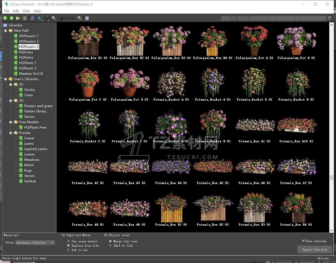Click the Import Selected button
This screenshot has height=263, width=336.
click(x=314, y=250)
